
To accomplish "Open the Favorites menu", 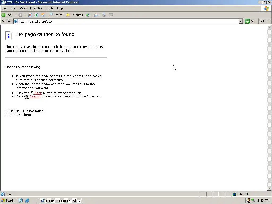I will coord(36,8).
